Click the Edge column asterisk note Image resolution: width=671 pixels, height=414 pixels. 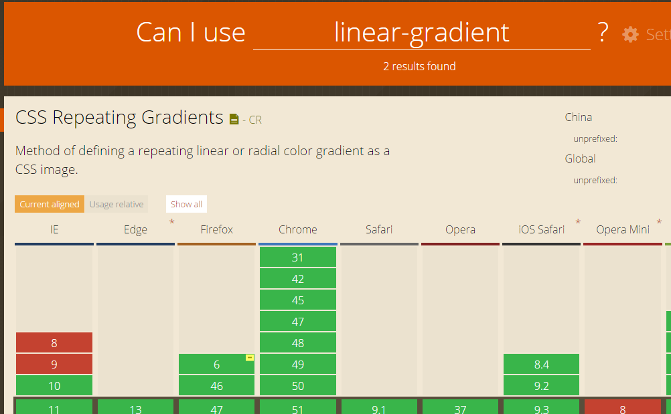point(171,222)
